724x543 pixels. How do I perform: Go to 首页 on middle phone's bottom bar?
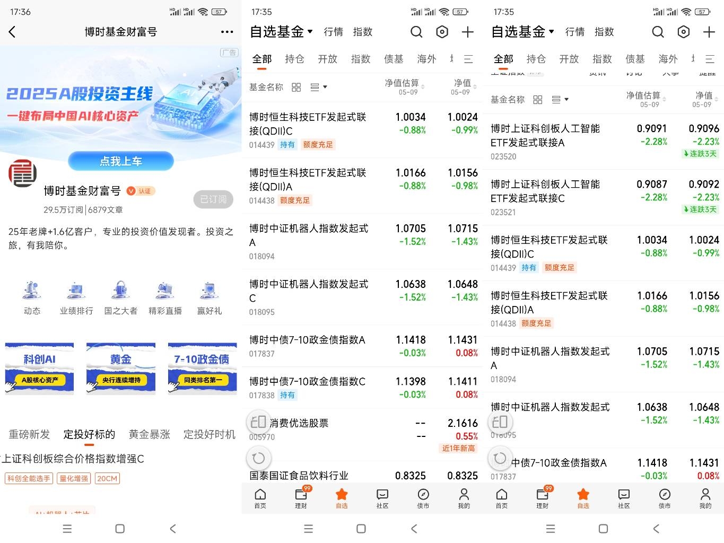260,498
